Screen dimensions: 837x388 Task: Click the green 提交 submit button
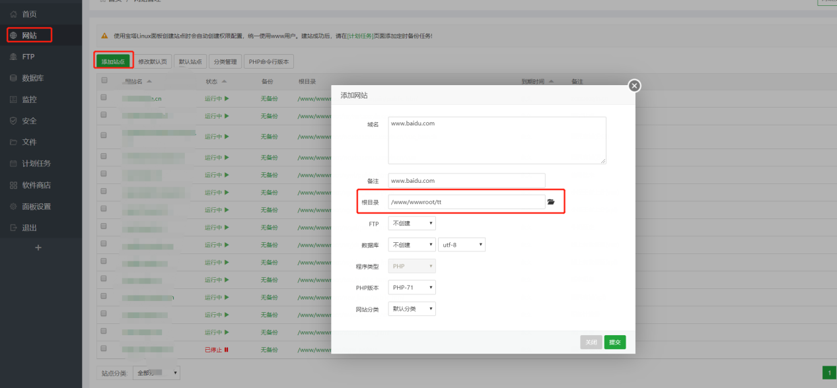click(x=614, y=342)
